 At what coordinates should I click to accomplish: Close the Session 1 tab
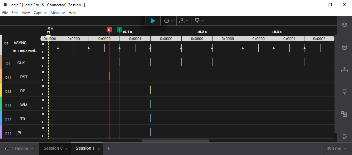tap(98, 149)
